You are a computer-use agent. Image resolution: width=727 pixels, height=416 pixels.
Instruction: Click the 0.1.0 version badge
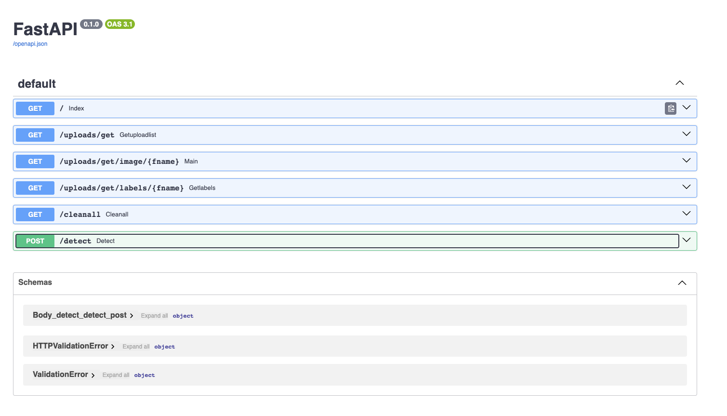pos(91,24)
